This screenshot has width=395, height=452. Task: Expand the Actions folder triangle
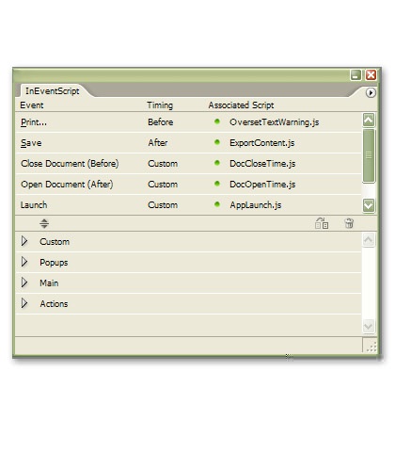point(24,303)
